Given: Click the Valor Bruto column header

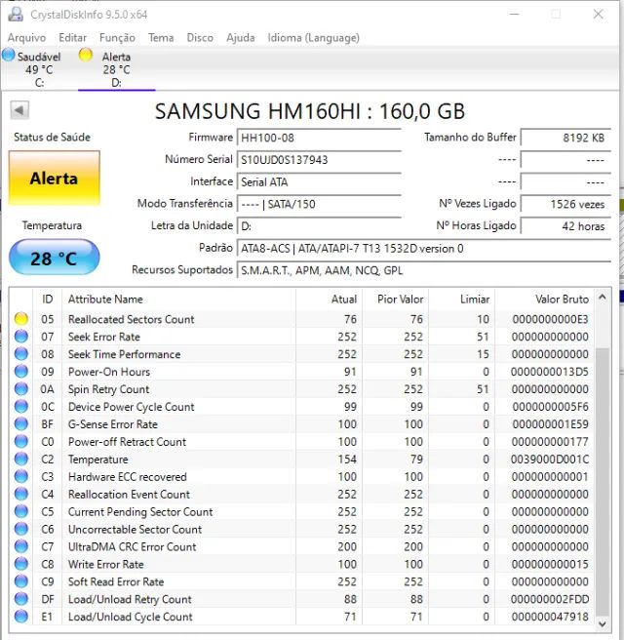Looking at the screenshot, I should (544, 300).
